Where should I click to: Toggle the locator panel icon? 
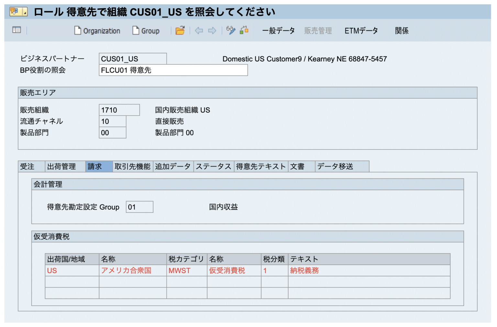pyautogui.click(x=17, y=30)
